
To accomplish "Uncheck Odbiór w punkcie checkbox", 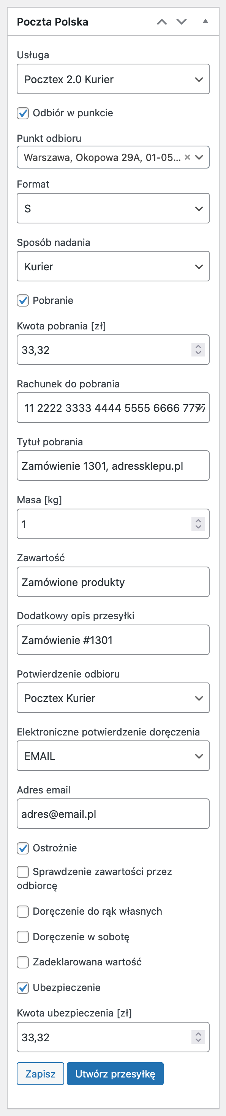I will coord(23,113).
